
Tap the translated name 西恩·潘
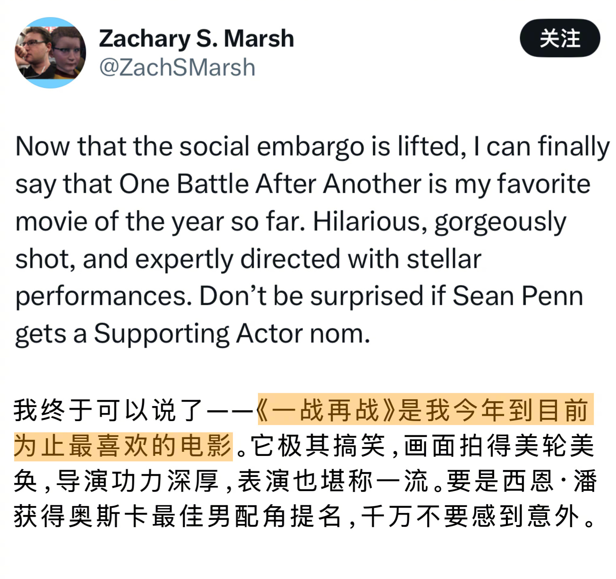click(549, 481)
